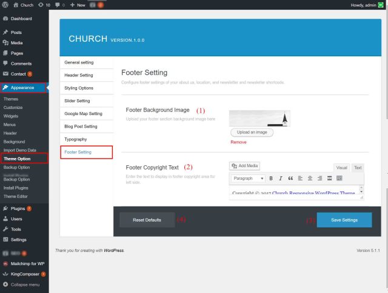Screen dimensions: 388x293
Task: Open the comments bubble in admin bar
Action: tap(60, 5)
